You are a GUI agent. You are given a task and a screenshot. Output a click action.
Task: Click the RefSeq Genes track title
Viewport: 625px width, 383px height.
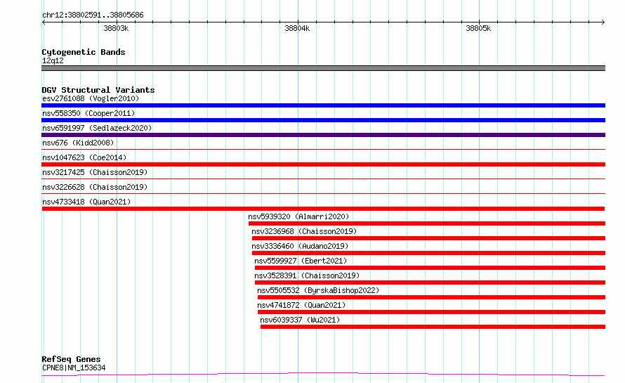tap(71, 359)
